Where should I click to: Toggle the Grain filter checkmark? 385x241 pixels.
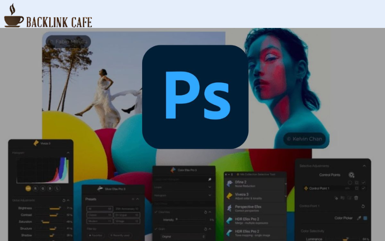click(x=156, y=228)
